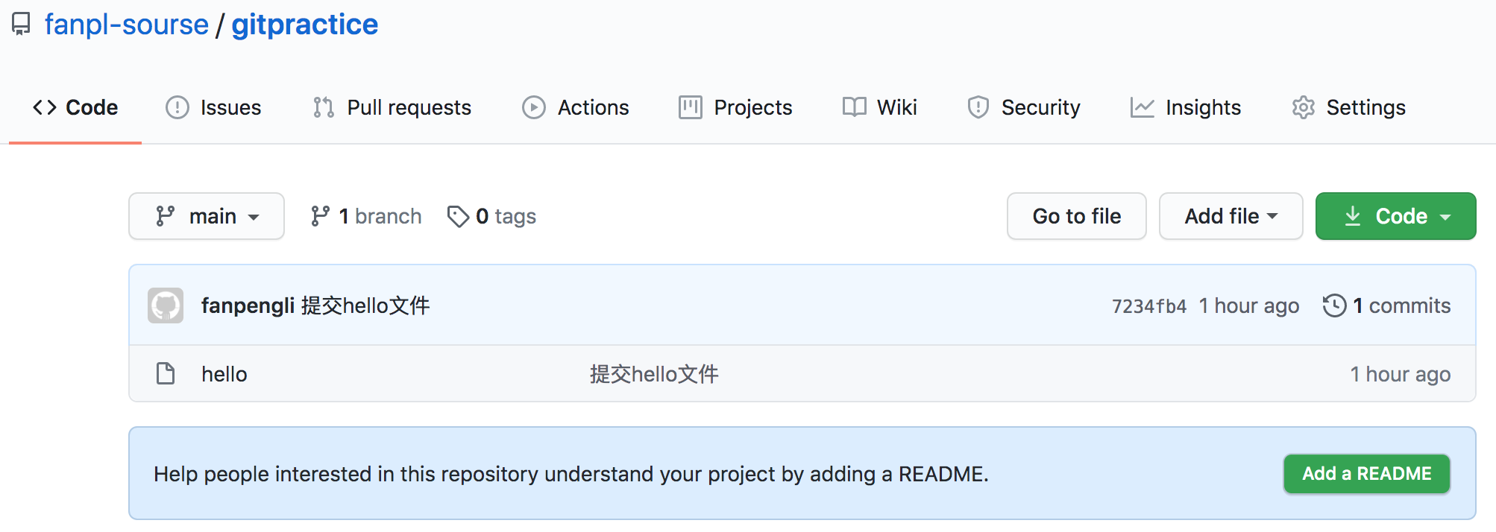Click the branch icon beside 1 branch
Screen dimensions: 1496x532
click(321, 216)
